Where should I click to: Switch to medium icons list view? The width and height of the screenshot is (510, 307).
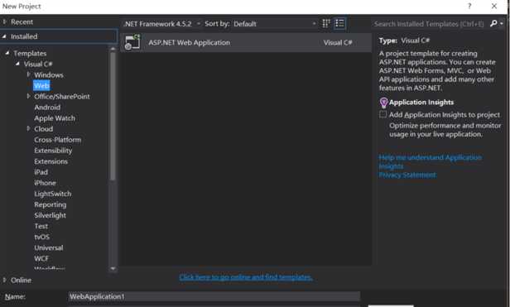(x=339, y=23)
